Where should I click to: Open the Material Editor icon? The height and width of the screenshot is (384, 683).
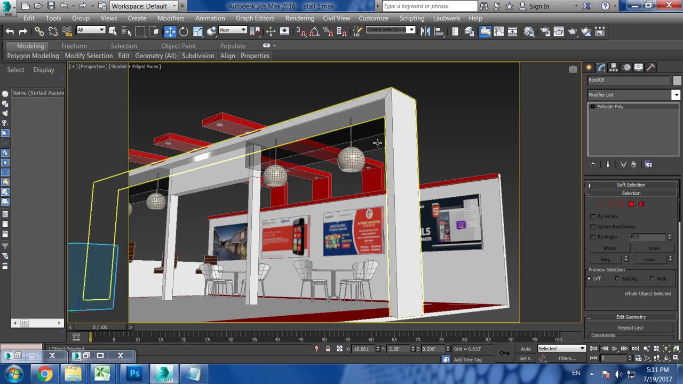coord(529,31)
